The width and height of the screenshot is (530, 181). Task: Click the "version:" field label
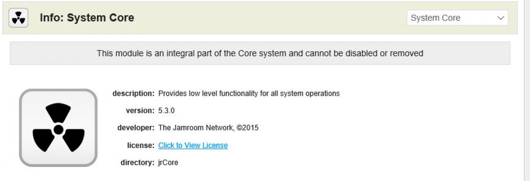(140, 111)
